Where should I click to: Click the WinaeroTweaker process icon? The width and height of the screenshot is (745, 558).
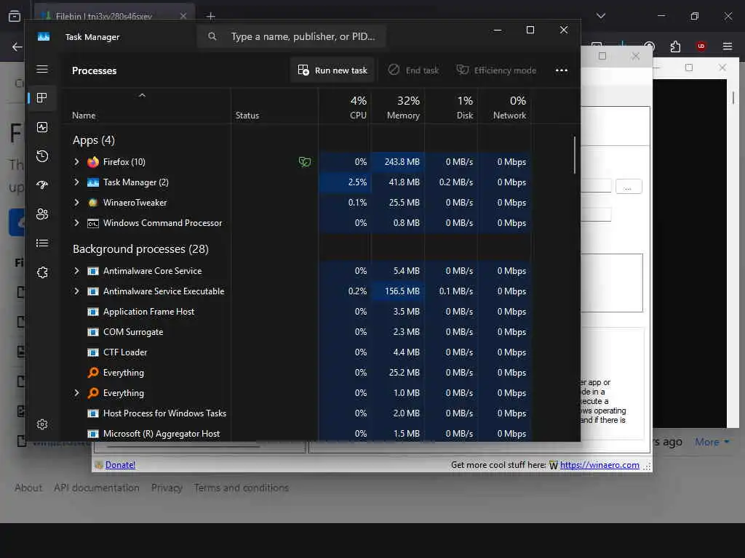pos(93,203)
